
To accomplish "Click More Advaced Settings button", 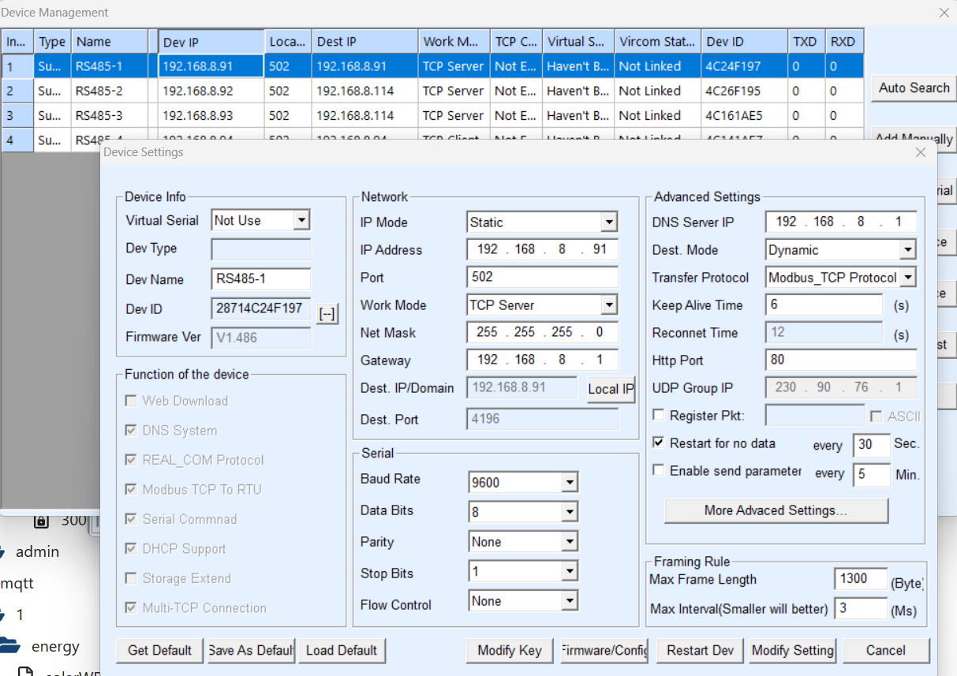I will tap(776, 510).
